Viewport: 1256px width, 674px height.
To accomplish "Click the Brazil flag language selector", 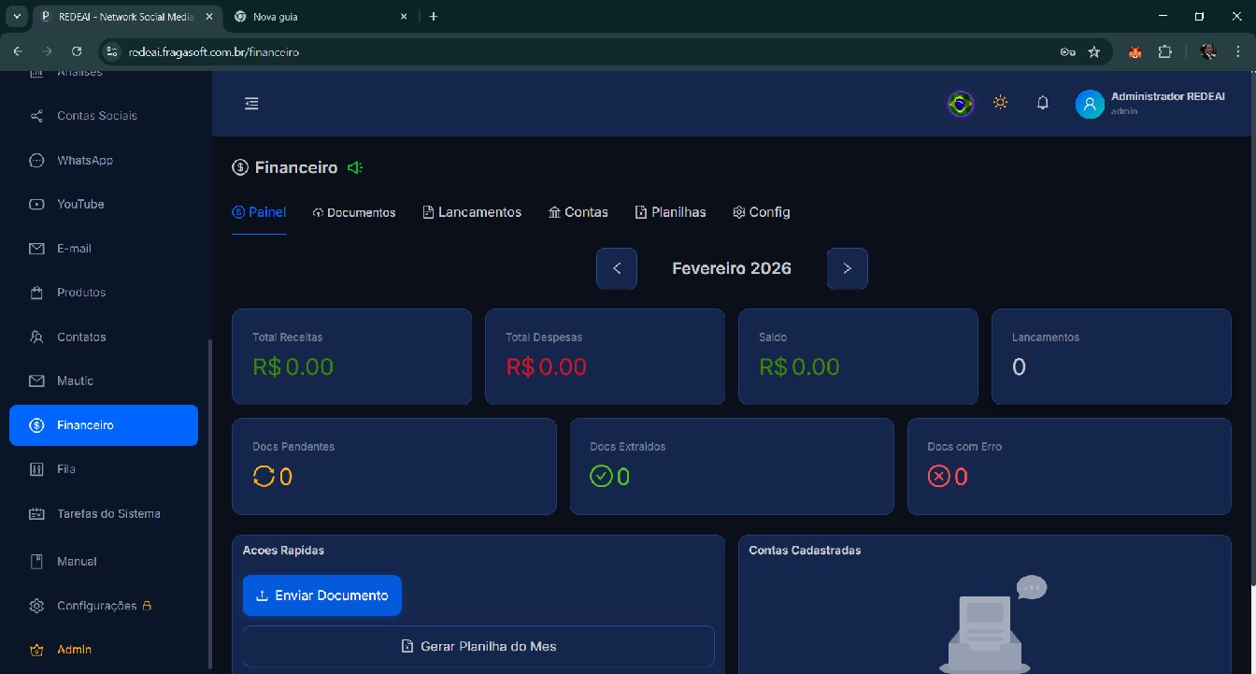I will tap(960, 104).
